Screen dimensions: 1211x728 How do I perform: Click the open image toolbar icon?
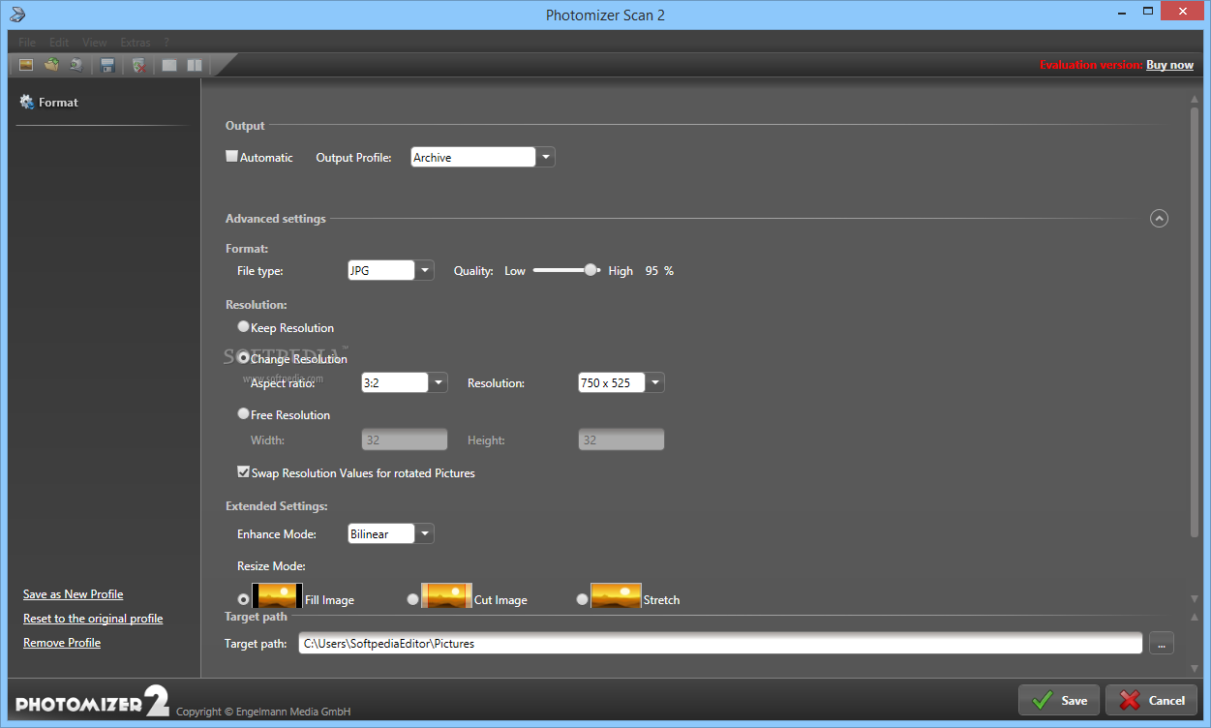click(x=26, y=65)
